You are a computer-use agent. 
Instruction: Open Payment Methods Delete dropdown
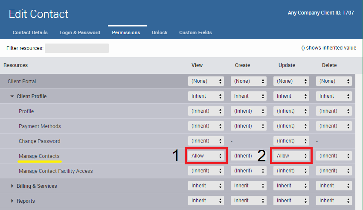(334, 126)
